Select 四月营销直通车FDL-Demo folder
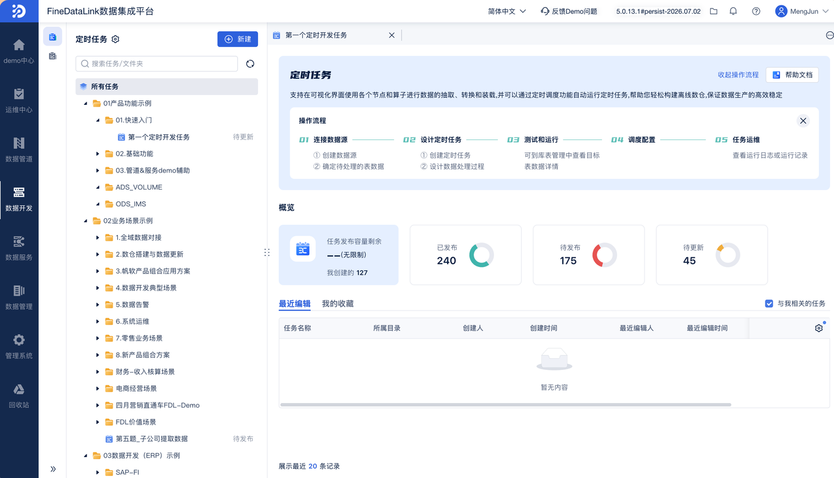Viewport: 834px width, 478px height. [x=158, y=405]
